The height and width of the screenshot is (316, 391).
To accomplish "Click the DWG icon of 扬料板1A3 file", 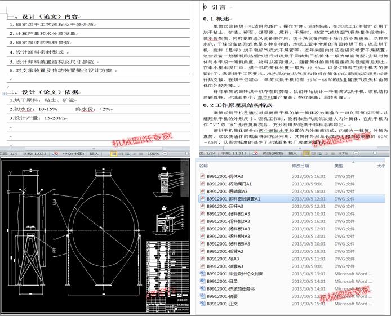I will [x=202, y=213].
